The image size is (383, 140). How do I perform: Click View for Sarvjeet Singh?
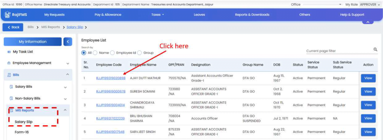(x=368, y=132)
